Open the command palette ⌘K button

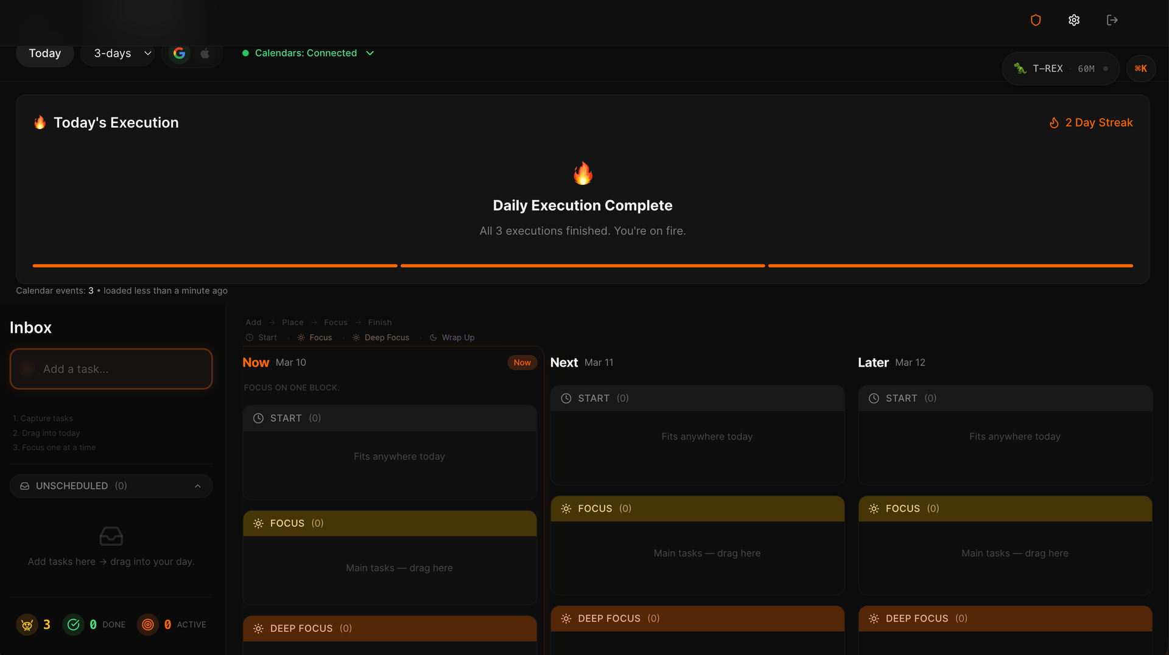pyautogui.click(x=1140, y=69)
